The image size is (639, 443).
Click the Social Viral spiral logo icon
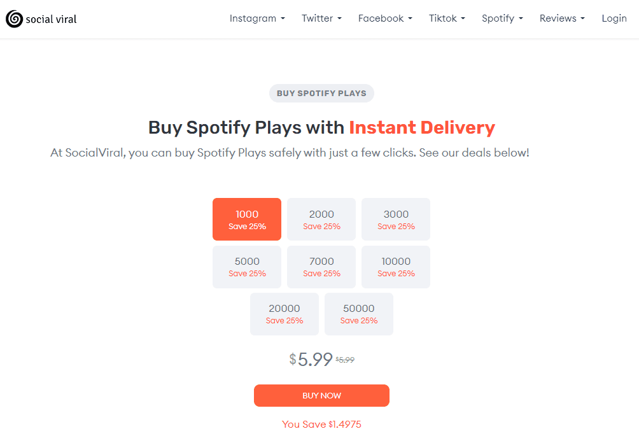click(x=14, y=19)
